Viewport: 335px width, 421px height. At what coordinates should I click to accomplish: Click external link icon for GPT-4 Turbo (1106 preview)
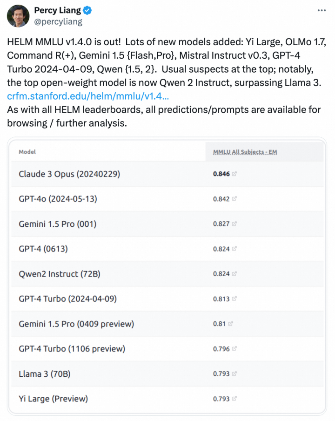pyautogui.click(x=235, y=348)
